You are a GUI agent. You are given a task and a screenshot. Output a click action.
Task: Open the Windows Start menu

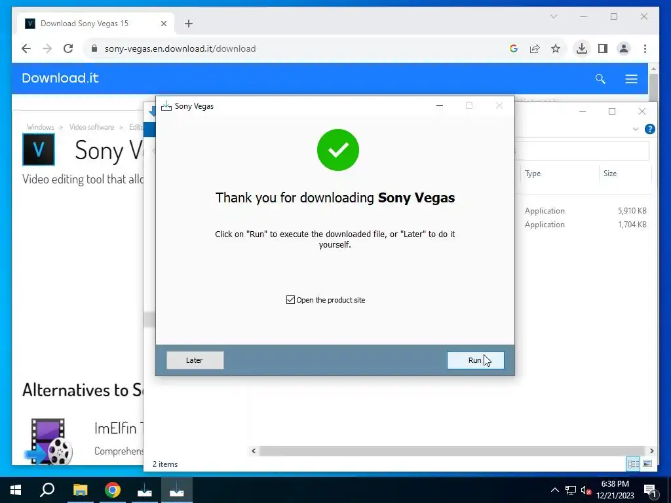click(x=16, y=490)
